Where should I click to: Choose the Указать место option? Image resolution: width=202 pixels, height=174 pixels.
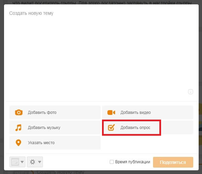pos(41,143)
